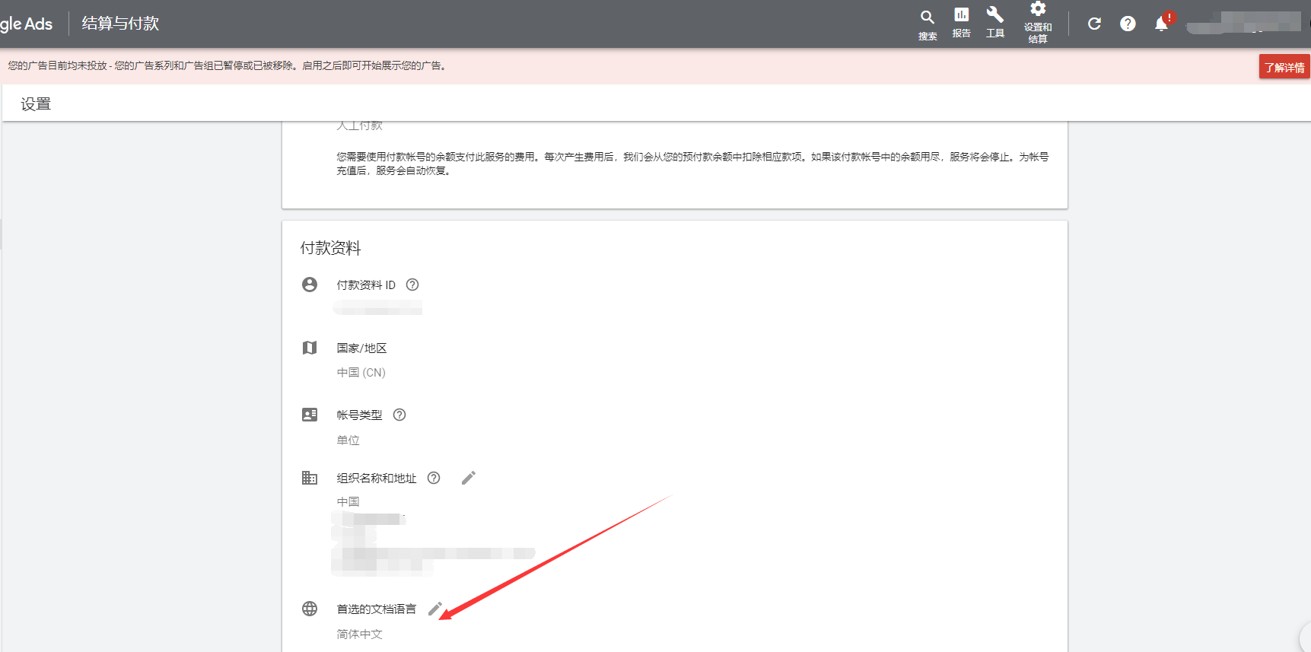Click the 帐号类型 card icon

[310, 415]
